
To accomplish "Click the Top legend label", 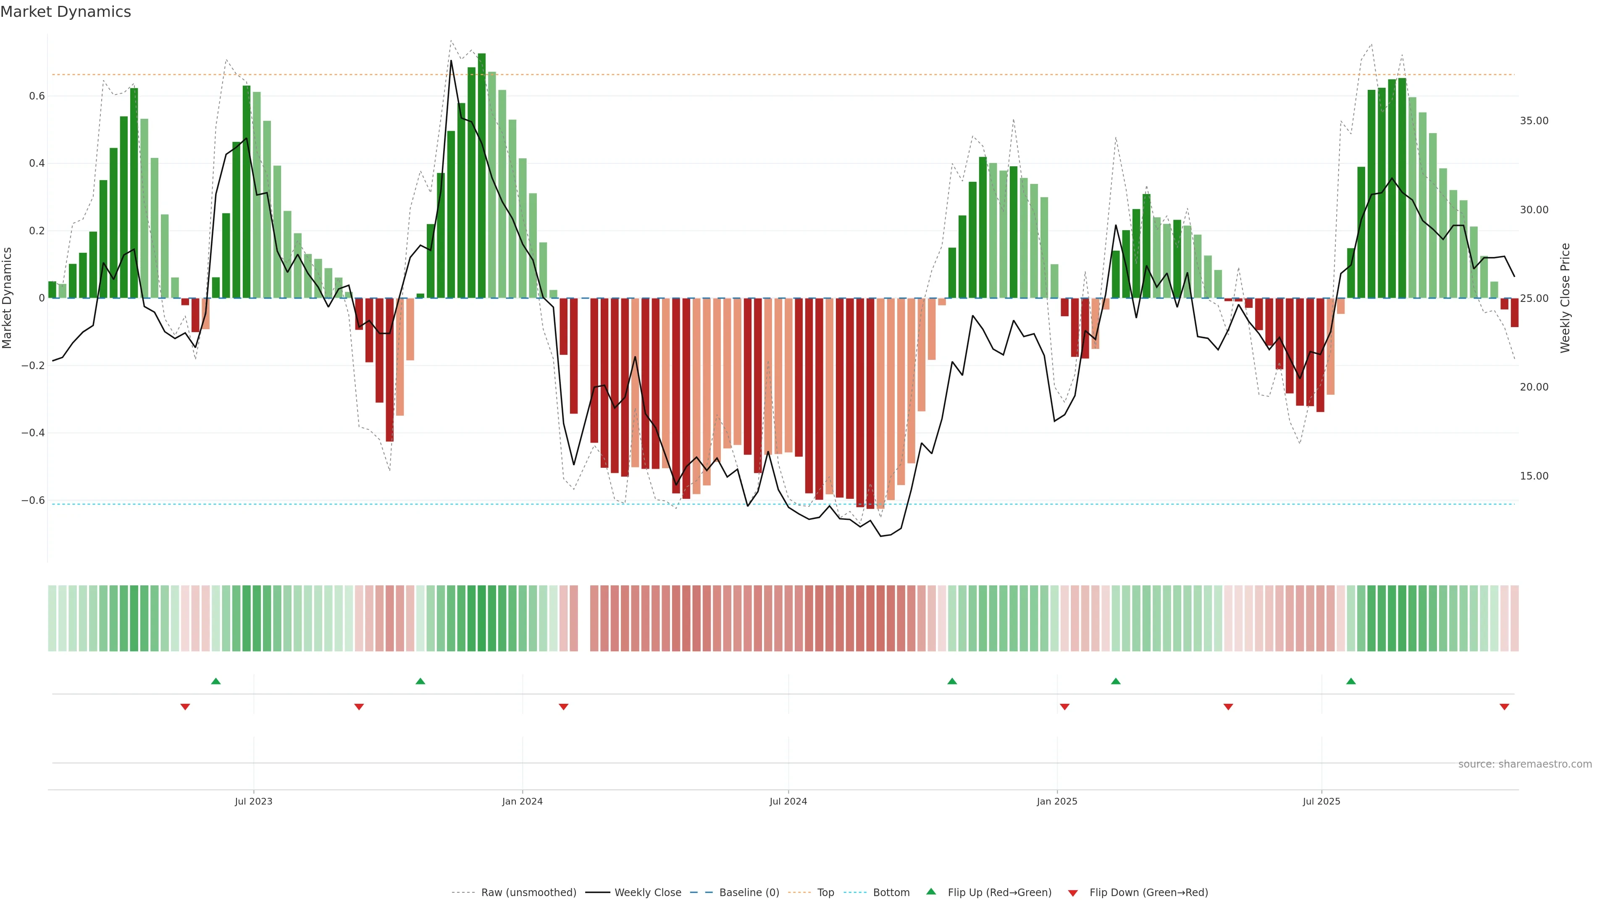I will click(825, 893).
